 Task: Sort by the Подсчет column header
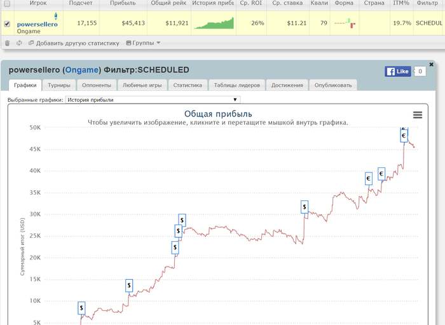point(81,3)
